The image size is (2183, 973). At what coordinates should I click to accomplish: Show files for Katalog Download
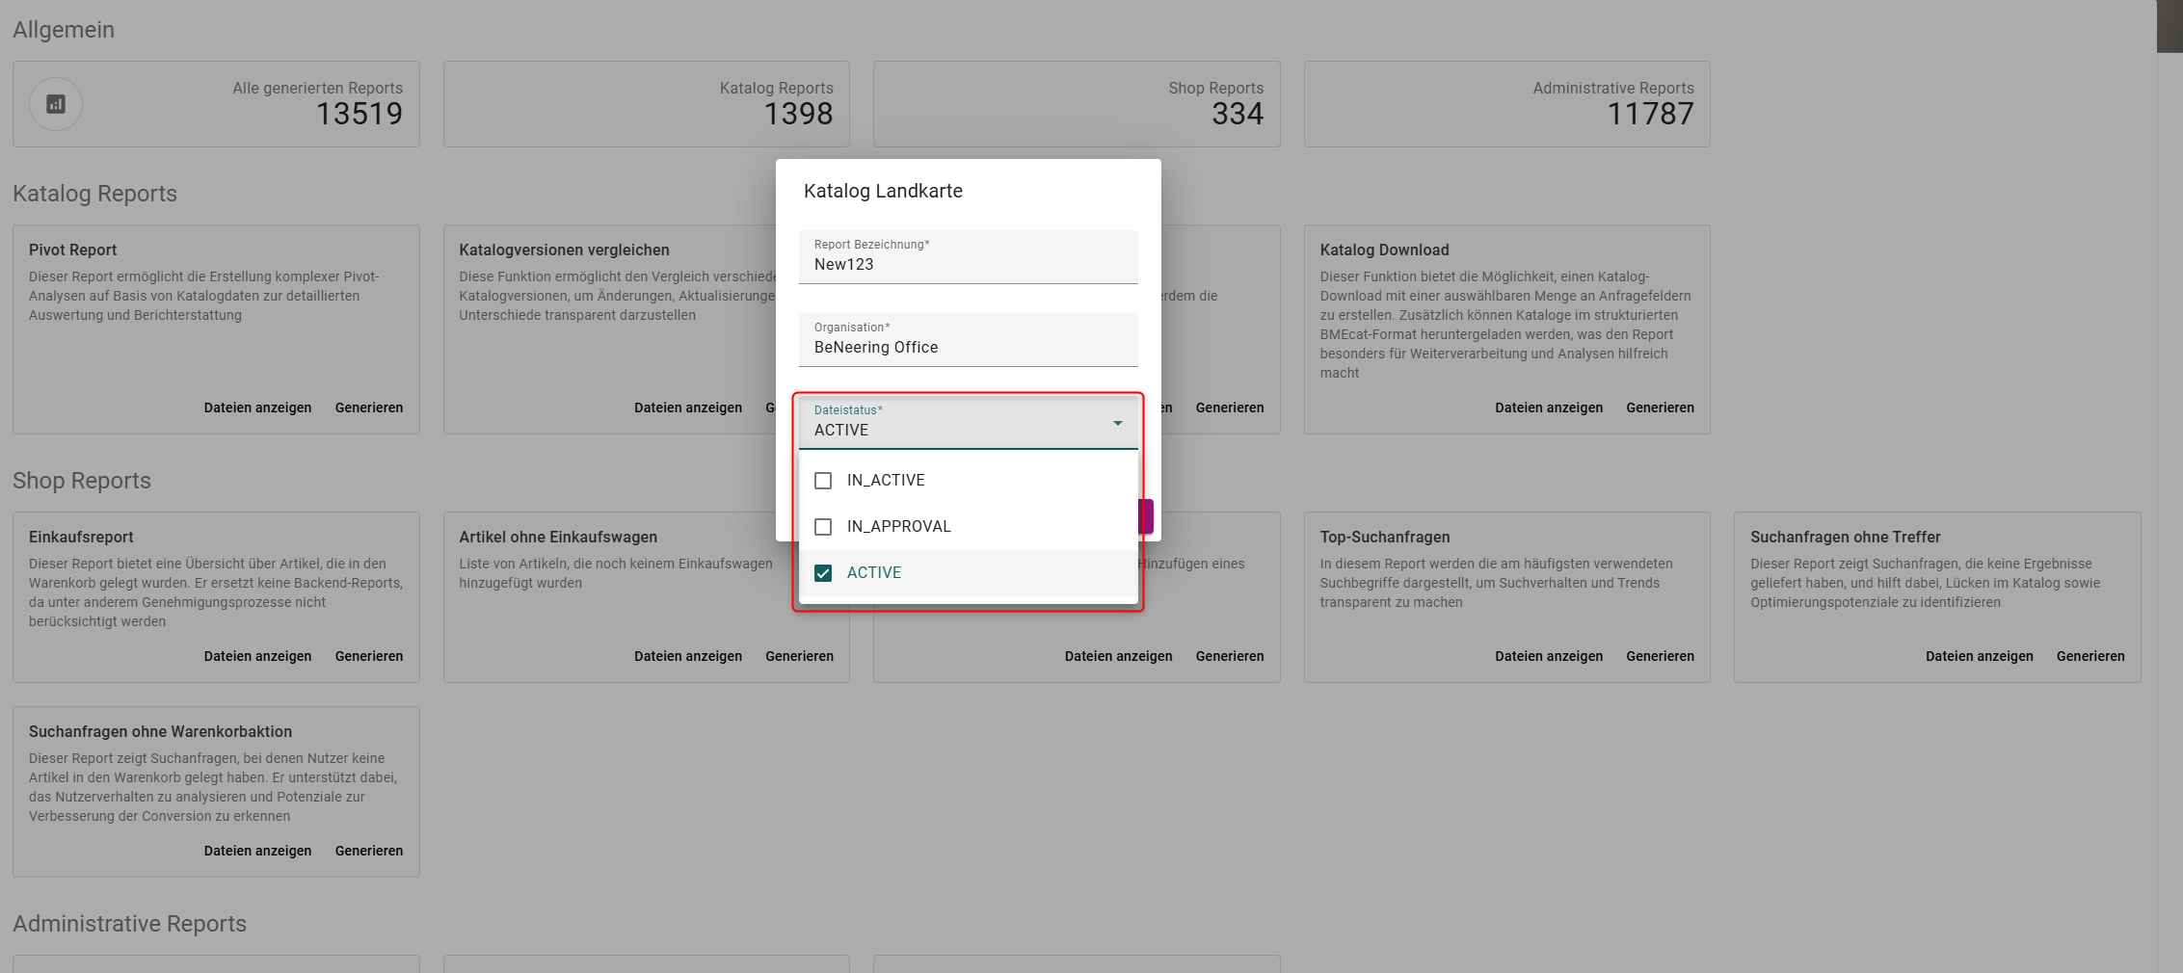[1549, 408]
